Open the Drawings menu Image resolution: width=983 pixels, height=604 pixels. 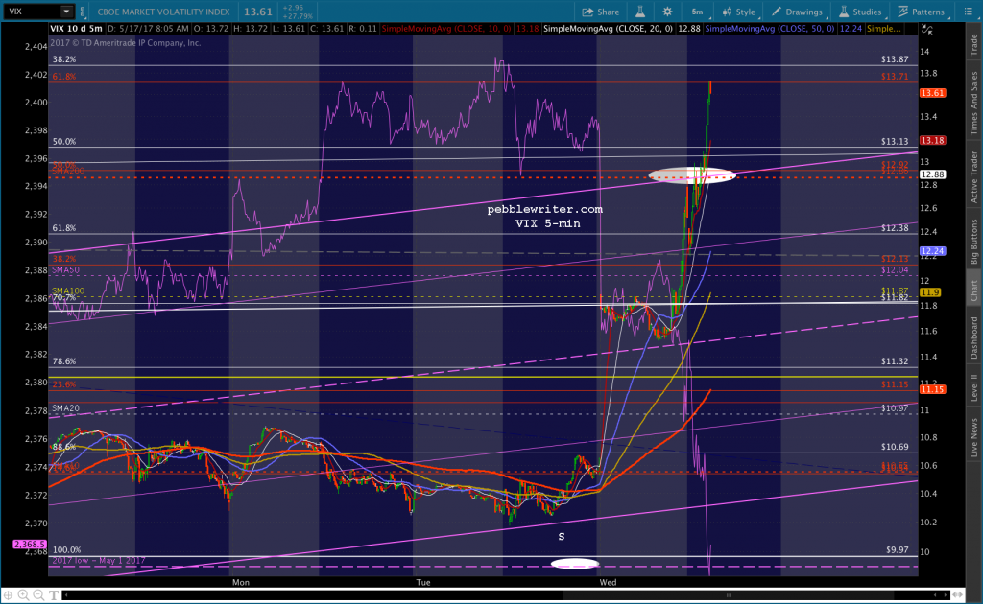(x=797, y=12)
